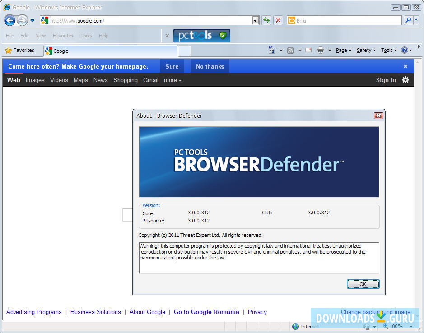The image size is (424, 333).
Task: Click the Browser Defender banner image
Action: point(259,162)
